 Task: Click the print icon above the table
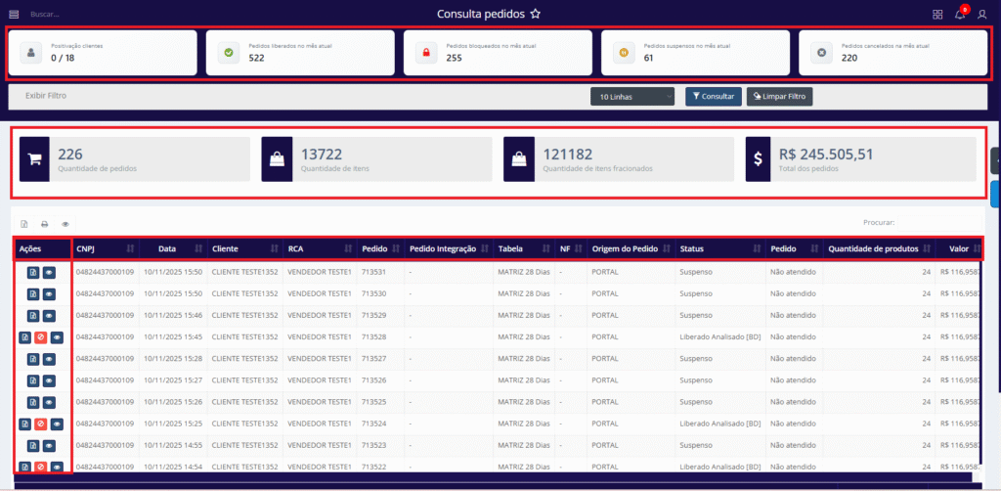(44, 224)
